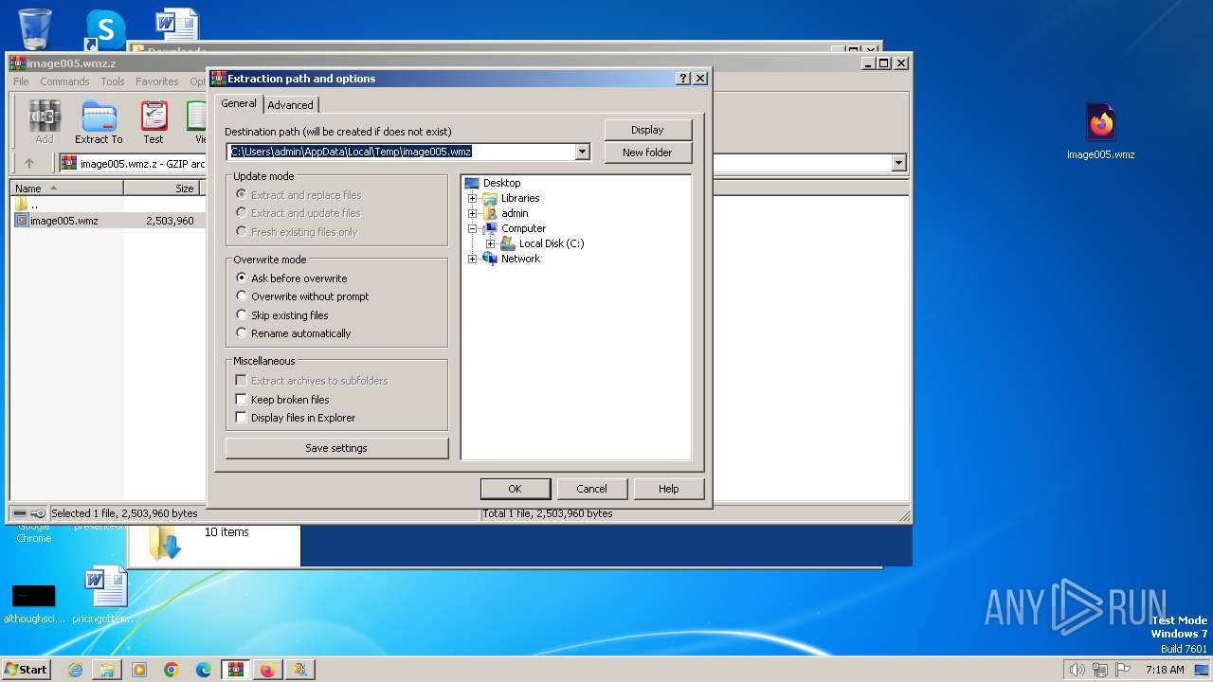Open the Tools menu in WinRAR
Screen dimensions: 1213x682
(x=113, y=81)
